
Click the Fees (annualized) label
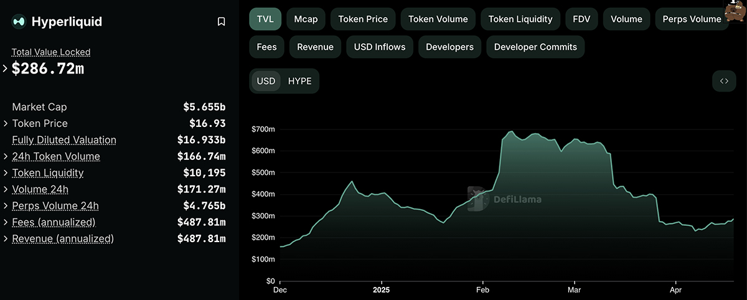click(54, 222)
